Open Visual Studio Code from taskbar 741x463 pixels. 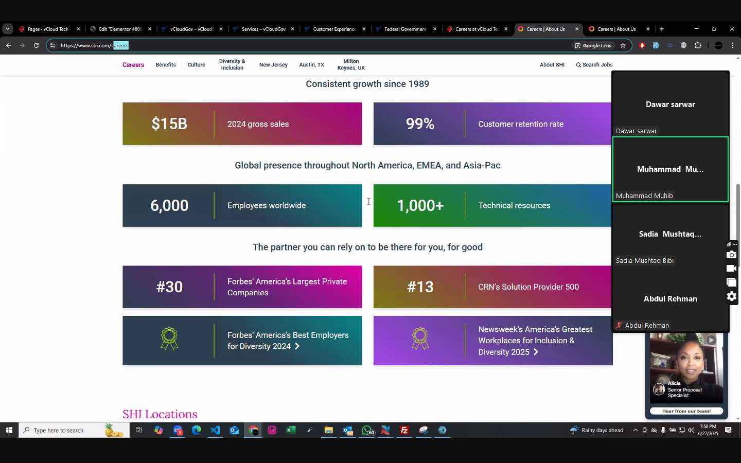pyautogui.click(x=216, y=430)
